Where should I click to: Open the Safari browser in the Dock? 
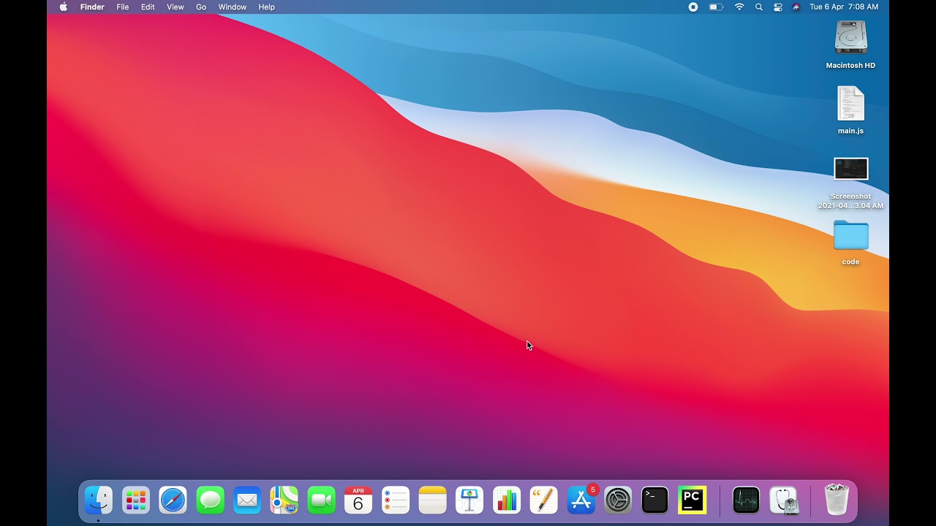[x=173, y=500]
